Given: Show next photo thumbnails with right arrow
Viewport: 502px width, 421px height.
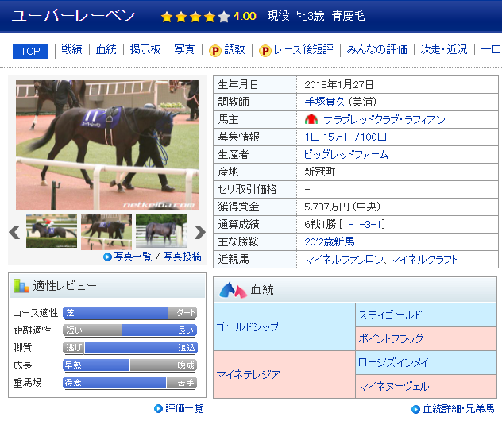Looking at the screenshot, I should tap(200, 232).
